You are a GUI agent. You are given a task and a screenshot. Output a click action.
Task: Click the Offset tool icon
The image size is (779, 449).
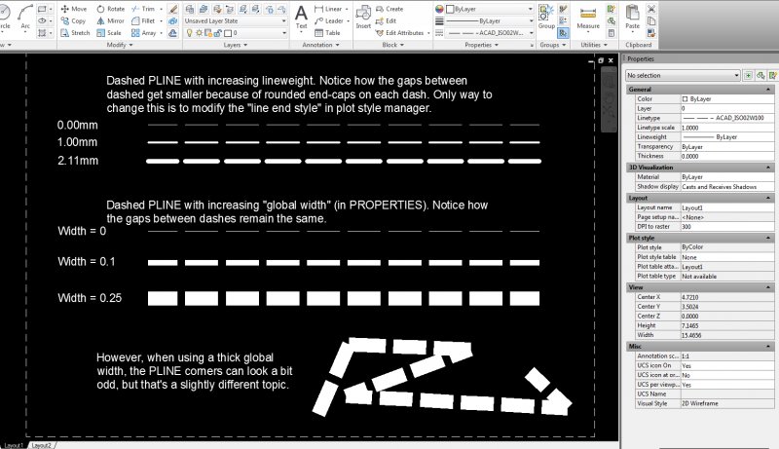pyautogui.click(x=173, y=33)
